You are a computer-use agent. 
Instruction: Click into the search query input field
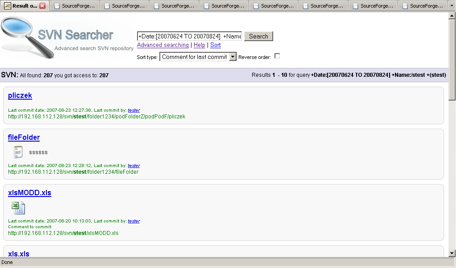[x=189, y=36]
